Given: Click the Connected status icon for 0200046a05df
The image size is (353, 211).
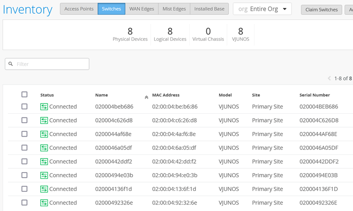Looking at the screenshot, I should pos(44,148).
